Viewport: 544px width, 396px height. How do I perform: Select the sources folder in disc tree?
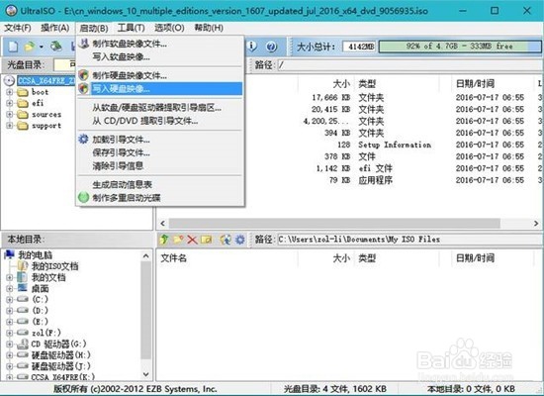coord(46,114)
